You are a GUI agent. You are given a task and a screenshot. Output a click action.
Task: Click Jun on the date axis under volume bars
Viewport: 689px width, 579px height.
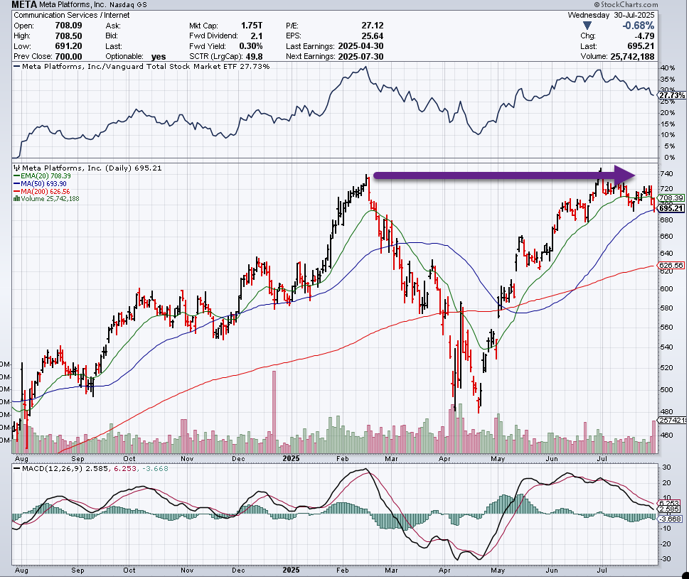(552, 459)
